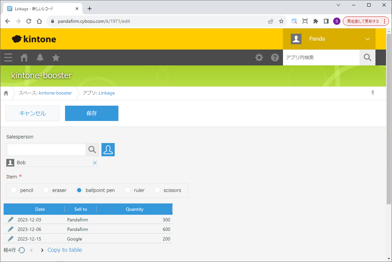Reload the browser page
The height and width of the screenshot is (262, 392).
(x=29, y=21)
